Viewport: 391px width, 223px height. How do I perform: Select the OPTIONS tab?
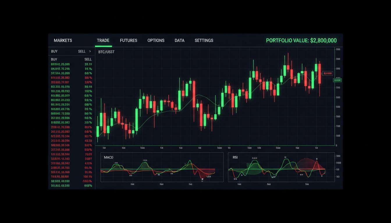156,40
